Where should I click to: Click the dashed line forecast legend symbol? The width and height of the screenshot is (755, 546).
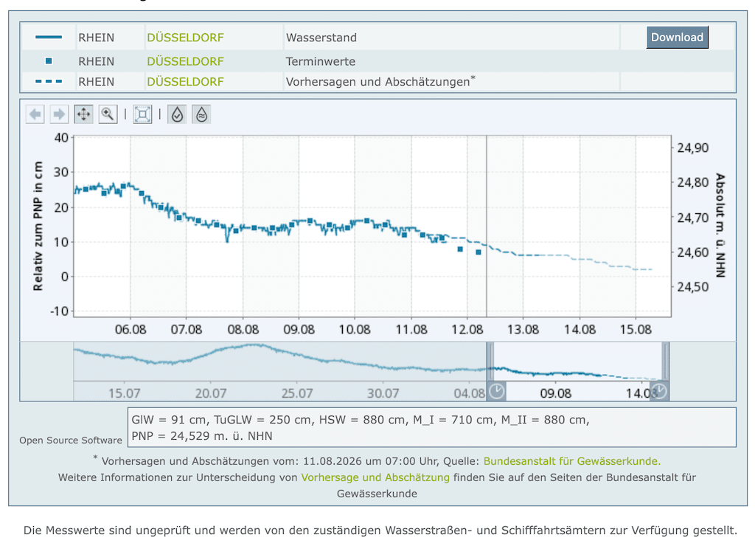pyautogui.click(x=49, y=81)
